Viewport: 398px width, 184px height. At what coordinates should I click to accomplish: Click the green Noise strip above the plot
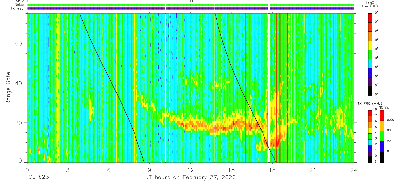191,5
